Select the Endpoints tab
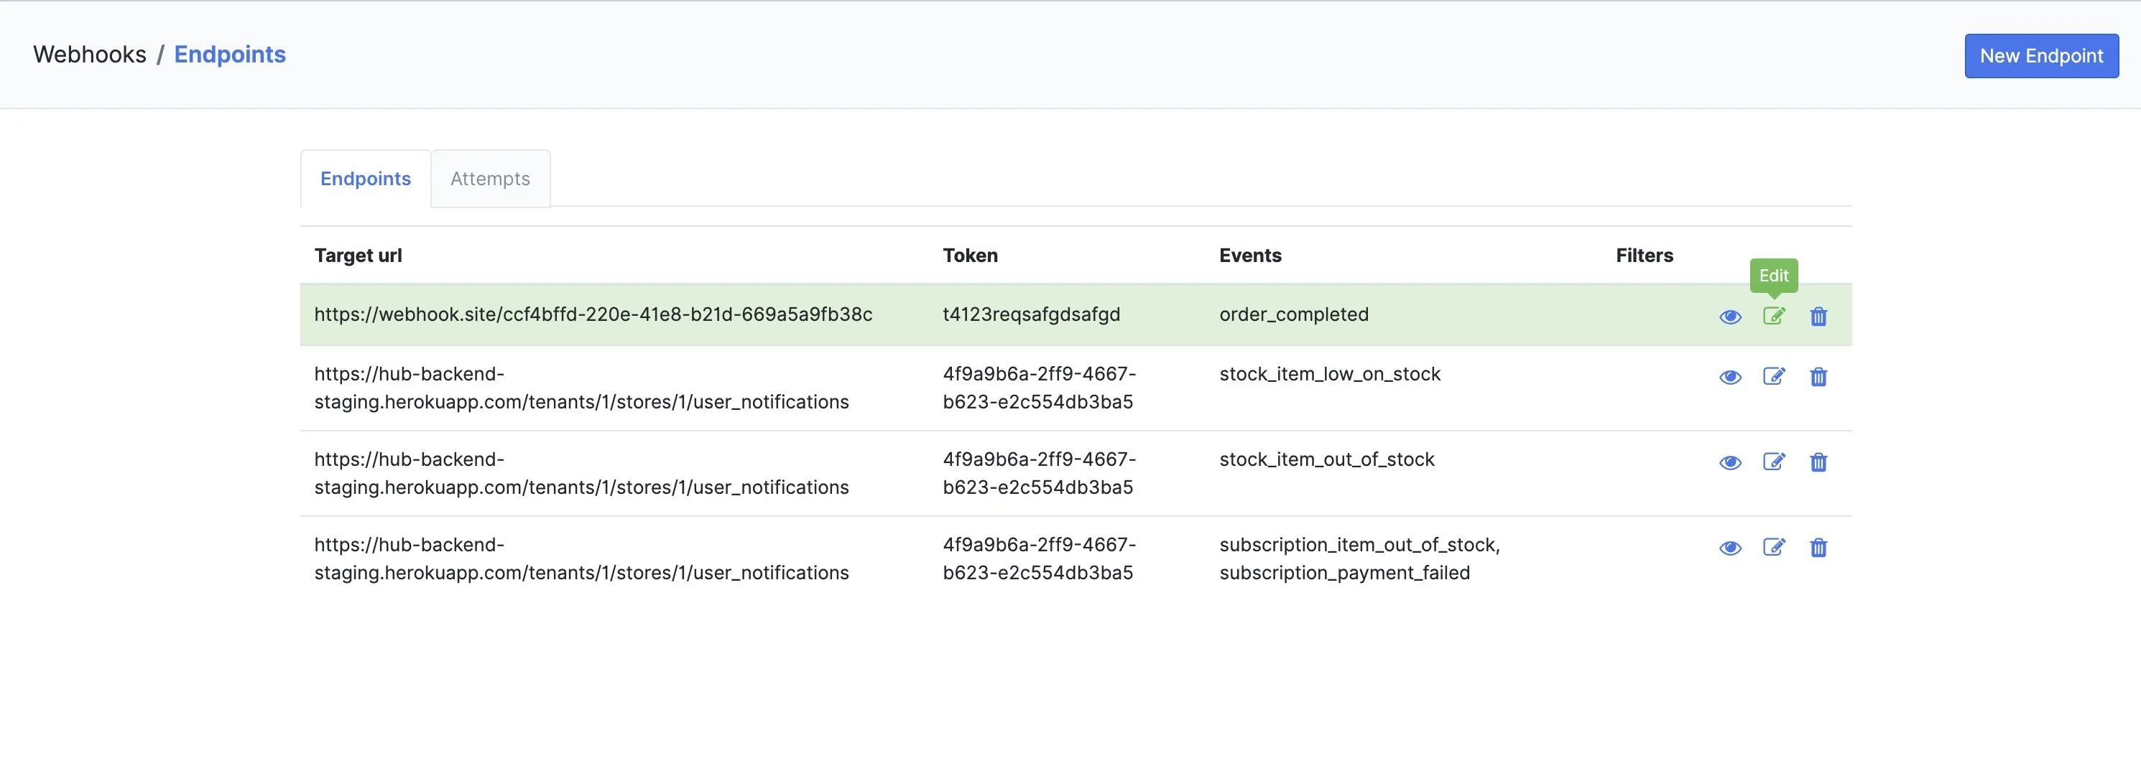2141x781 pixels. [366, 179]
